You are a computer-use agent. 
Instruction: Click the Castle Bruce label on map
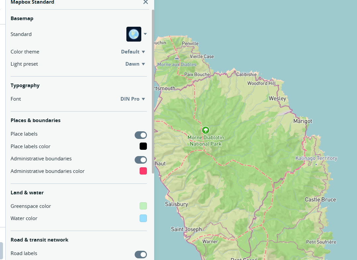320,200
